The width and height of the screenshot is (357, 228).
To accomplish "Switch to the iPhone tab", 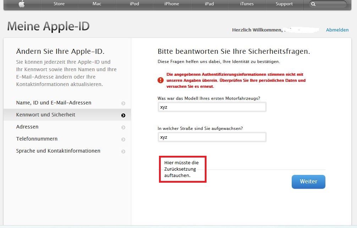I will (x=172, y=4).
